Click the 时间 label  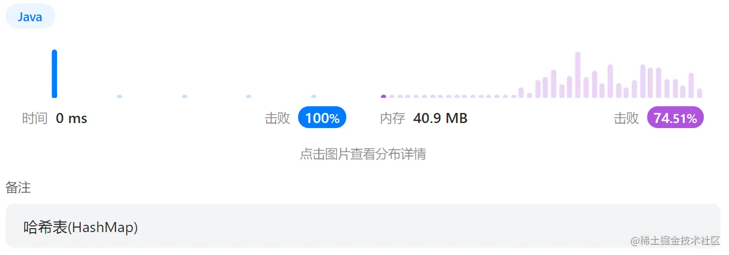(35, 119)
